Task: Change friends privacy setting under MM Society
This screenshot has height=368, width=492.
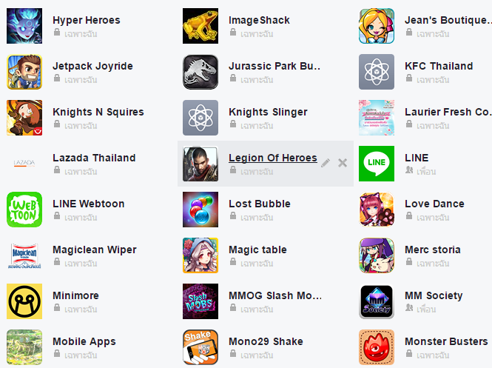Action: 421,308
